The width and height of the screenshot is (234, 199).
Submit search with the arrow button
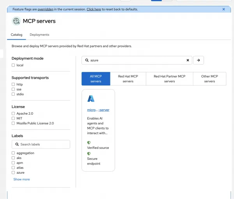[x=199, y=60]
